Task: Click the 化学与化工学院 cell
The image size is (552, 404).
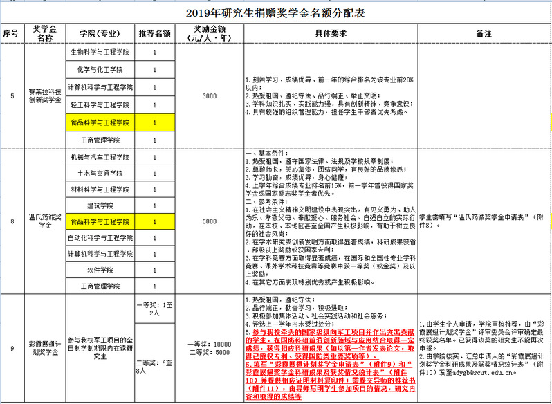Action: (x=100, y=70)
